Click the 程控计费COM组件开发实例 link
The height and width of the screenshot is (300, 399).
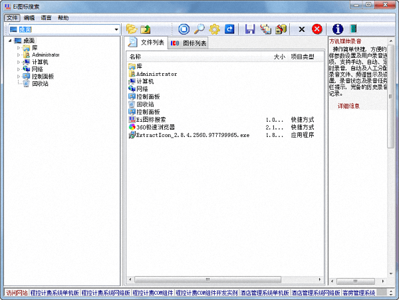pos(206,293)
